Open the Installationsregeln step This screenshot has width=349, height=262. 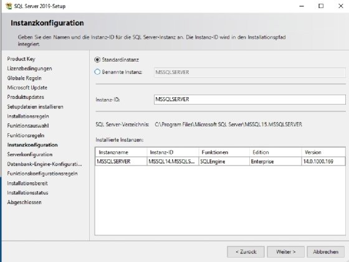pos(28,116)
